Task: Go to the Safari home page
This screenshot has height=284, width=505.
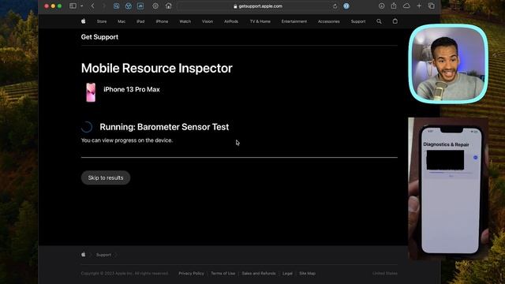Action: [x=168, y=6]
